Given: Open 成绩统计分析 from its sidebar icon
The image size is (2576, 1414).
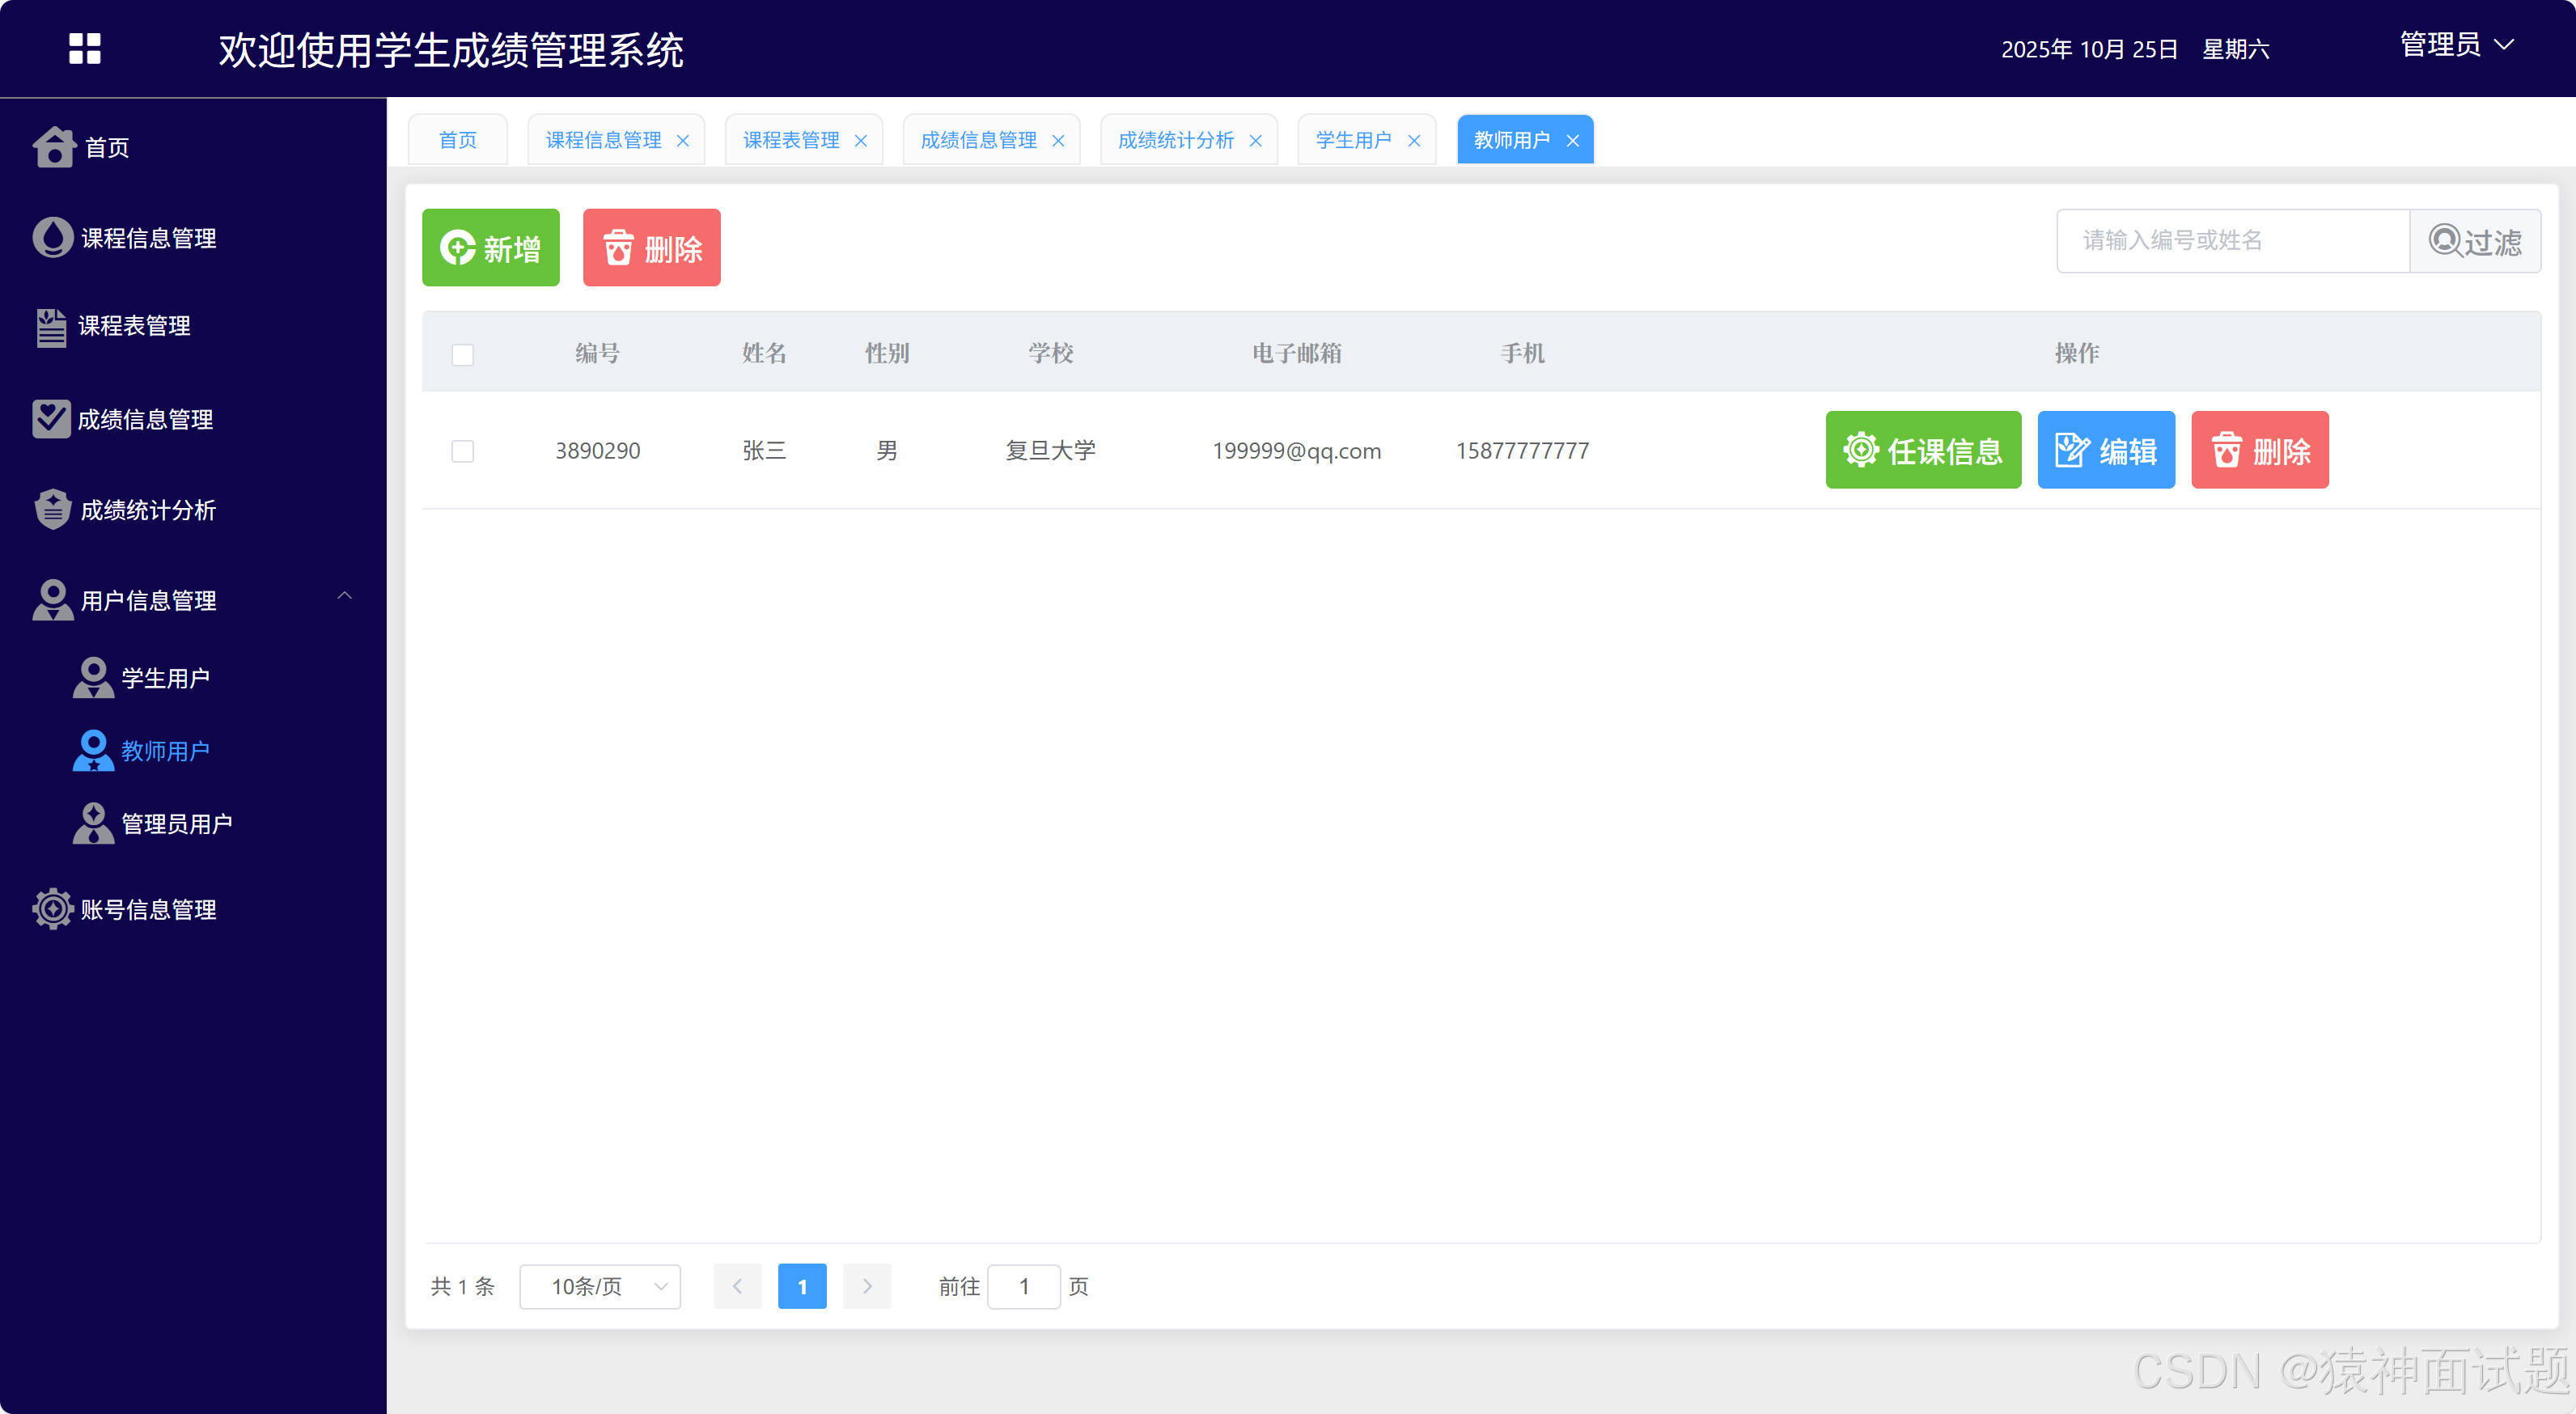Looking at the screenshot, I should pyautogui.click(x=53, y=509).
